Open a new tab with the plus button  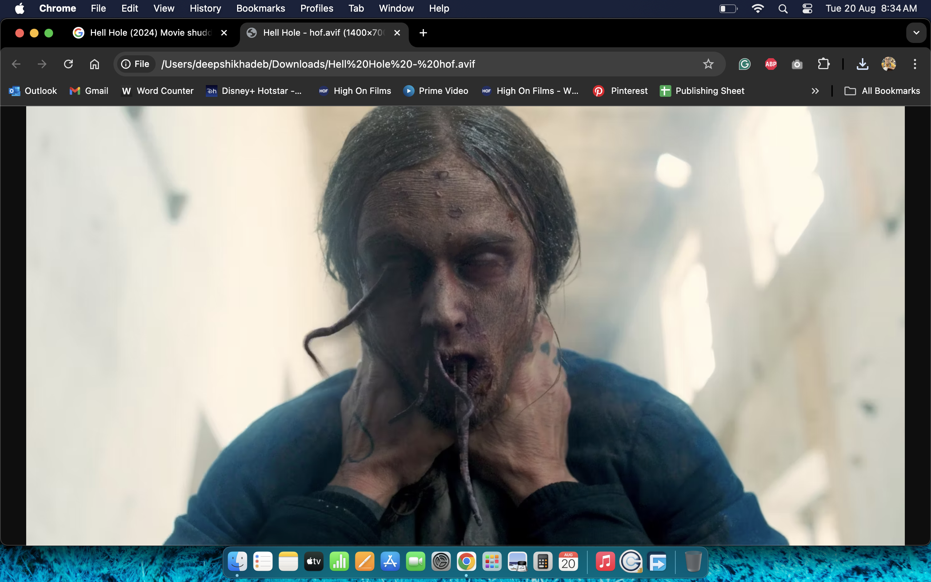pyautogui.click(x=423, y=33)
